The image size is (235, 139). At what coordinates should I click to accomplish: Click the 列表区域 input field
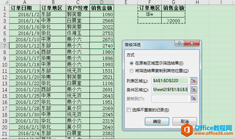point(171,81)
